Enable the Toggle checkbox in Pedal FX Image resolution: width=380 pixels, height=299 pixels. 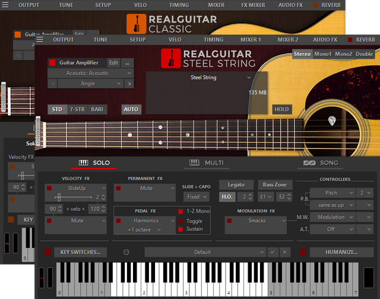click(x=180, y=221)
